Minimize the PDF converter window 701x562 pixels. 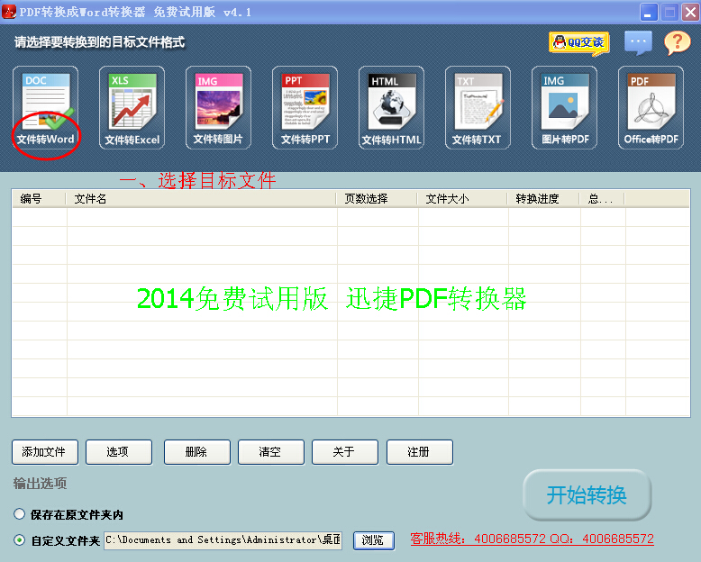648,12
